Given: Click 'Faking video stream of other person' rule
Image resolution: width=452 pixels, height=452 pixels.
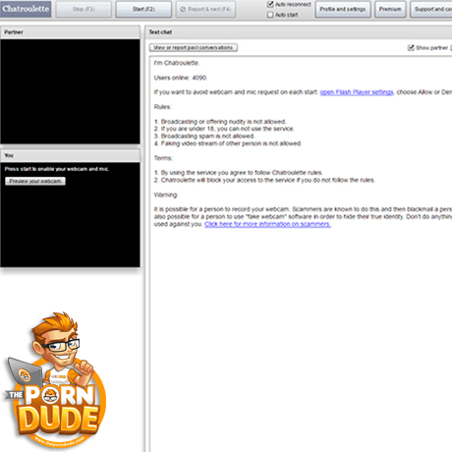Looking at the screenshot, I should click(228, 143).
